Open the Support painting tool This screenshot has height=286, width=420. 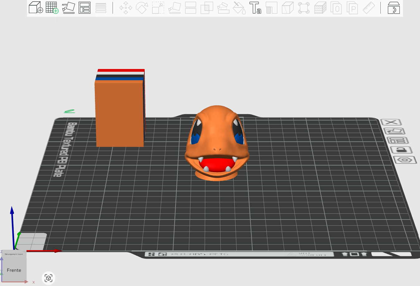click(x=223, y=7)
